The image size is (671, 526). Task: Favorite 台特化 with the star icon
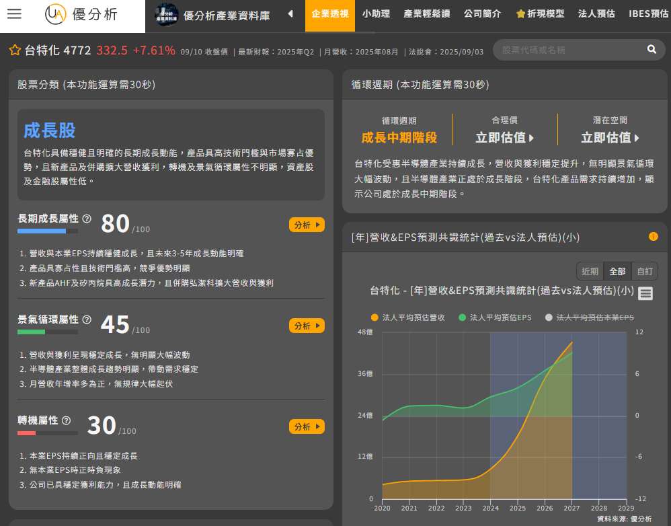pyautogui.click(x=15, y=50)
